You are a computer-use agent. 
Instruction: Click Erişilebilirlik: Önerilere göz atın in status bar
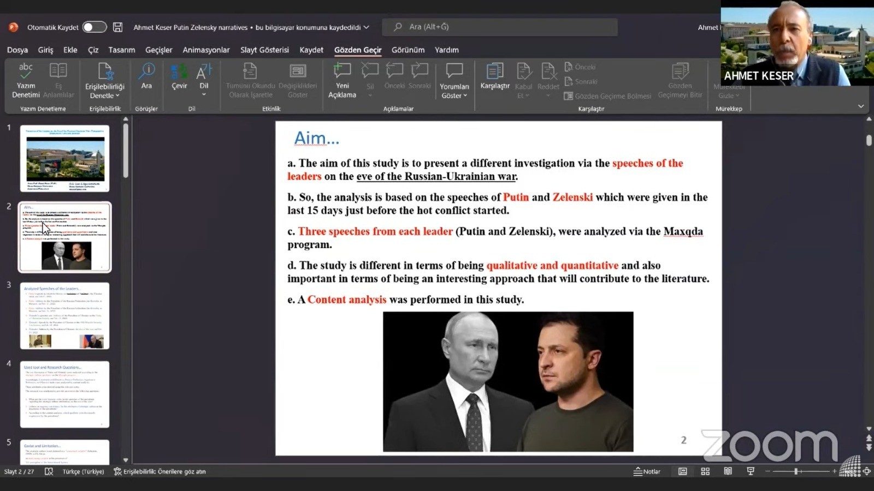point(160,471)
